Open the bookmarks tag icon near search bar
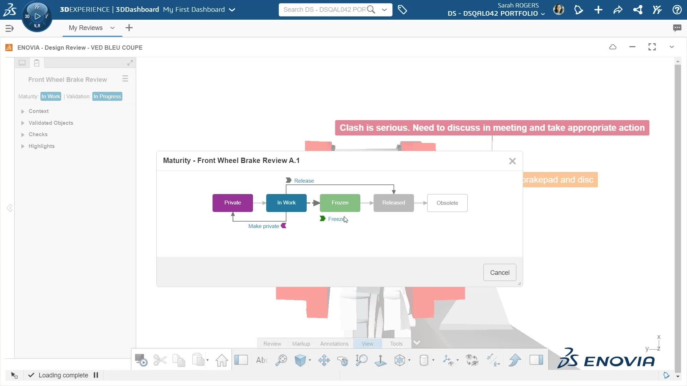The height and width of the screenshot is (386, 687). pos(403,10)
